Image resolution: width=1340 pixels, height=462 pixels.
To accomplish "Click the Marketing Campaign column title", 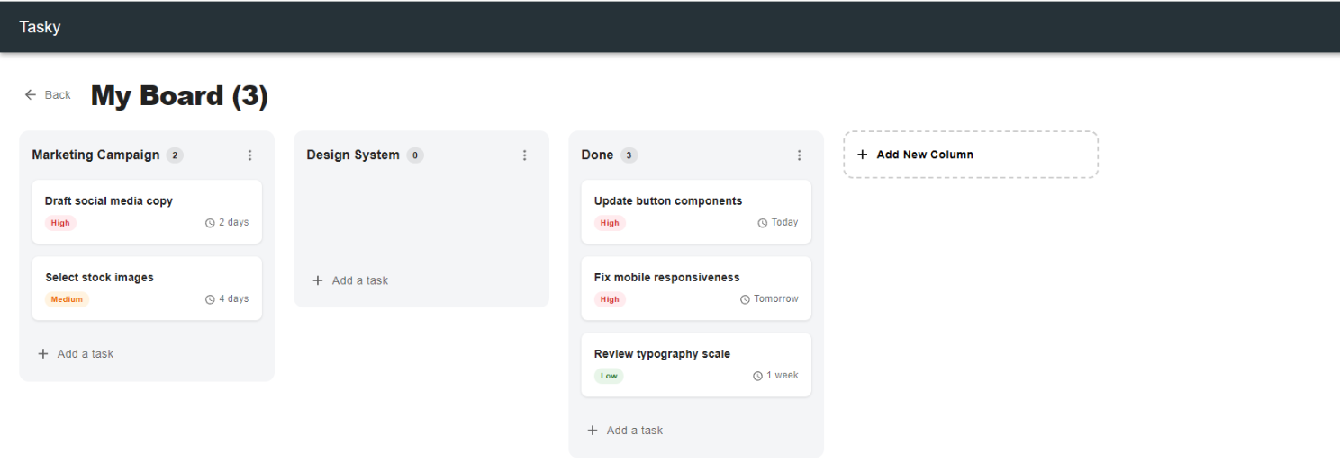I will coord(95,155).
